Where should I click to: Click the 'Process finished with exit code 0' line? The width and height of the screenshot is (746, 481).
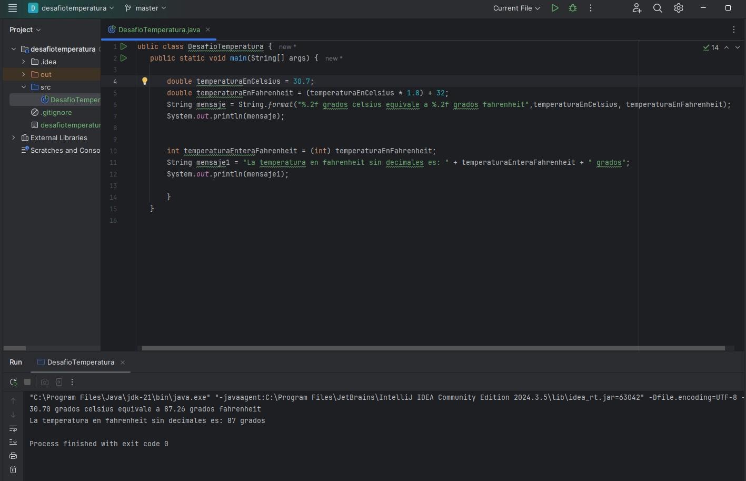tap(99, 444)
